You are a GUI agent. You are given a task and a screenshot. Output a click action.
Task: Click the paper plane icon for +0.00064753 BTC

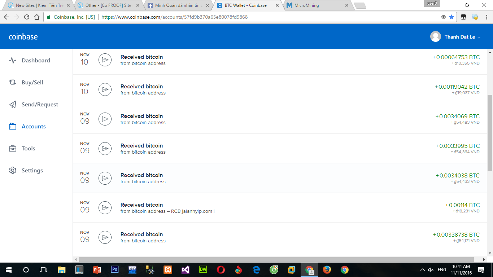[x=105, y=60]
